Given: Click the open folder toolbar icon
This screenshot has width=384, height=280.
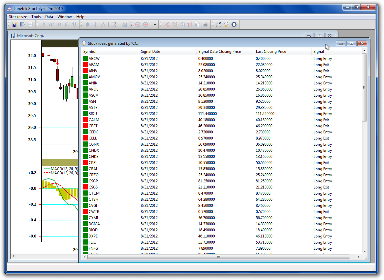Looking at the screenshot, I should [x=22, y=24].
